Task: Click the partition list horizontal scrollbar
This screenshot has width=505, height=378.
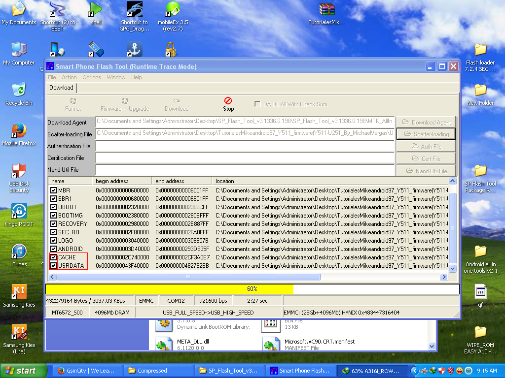Action: coord(188,277)
